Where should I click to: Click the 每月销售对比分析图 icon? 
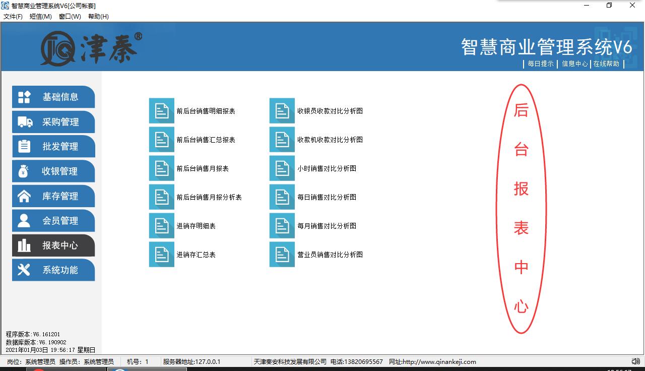(x=282, y=226)
